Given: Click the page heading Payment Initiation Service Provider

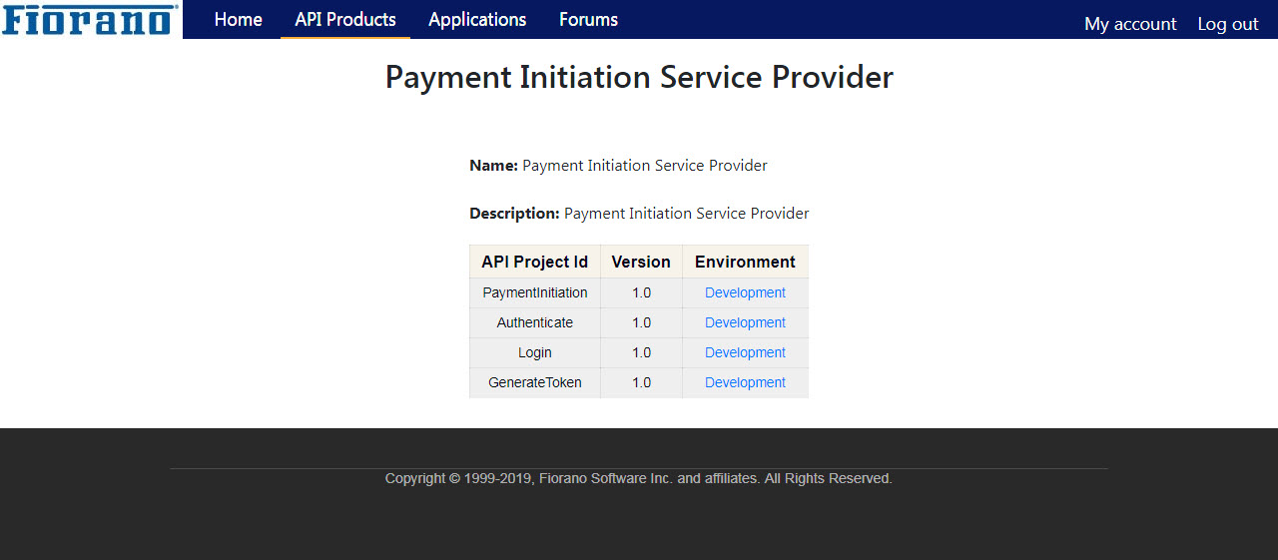Looking at the screenshot, I should tap(639, 78).
